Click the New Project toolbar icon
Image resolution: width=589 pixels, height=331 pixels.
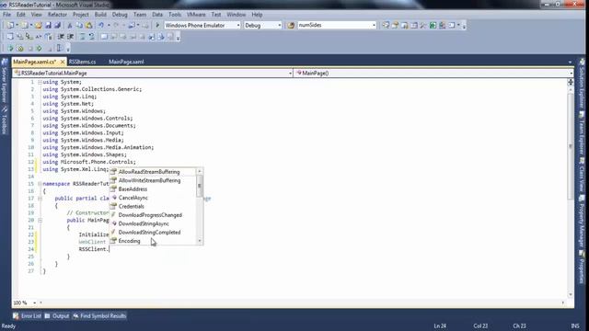(10, 25)
